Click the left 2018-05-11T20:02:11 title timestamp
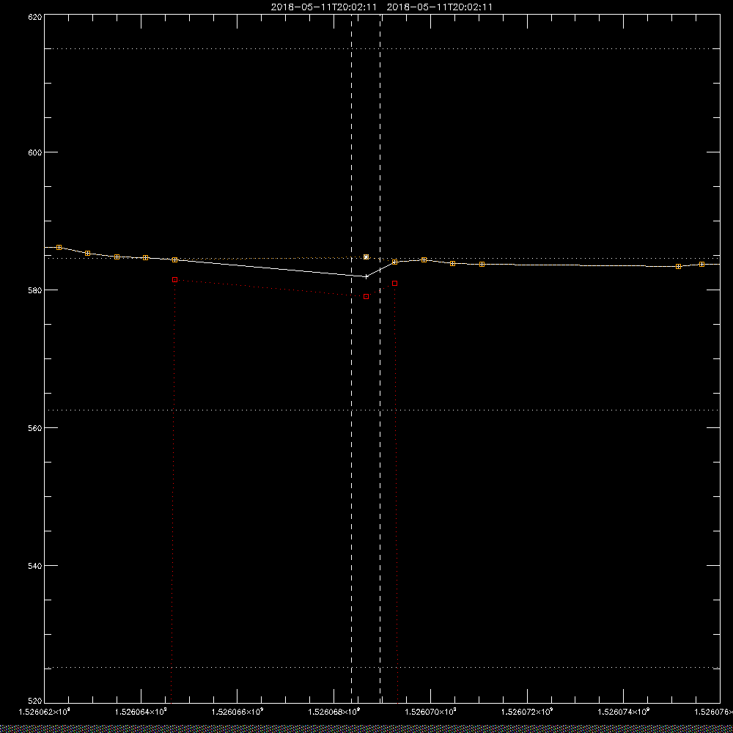 coord(323,7)
